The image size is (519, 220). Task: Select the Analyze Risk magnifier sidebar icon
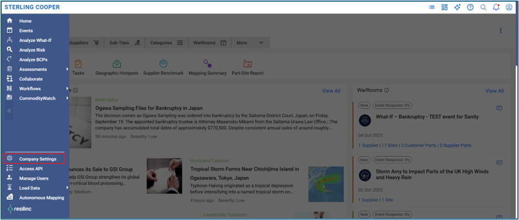pyautogui.click(x=9, y=49)
